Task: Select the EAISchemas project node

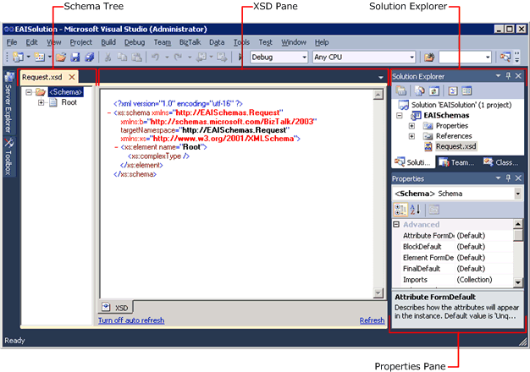Action: [x=446, y=116]
